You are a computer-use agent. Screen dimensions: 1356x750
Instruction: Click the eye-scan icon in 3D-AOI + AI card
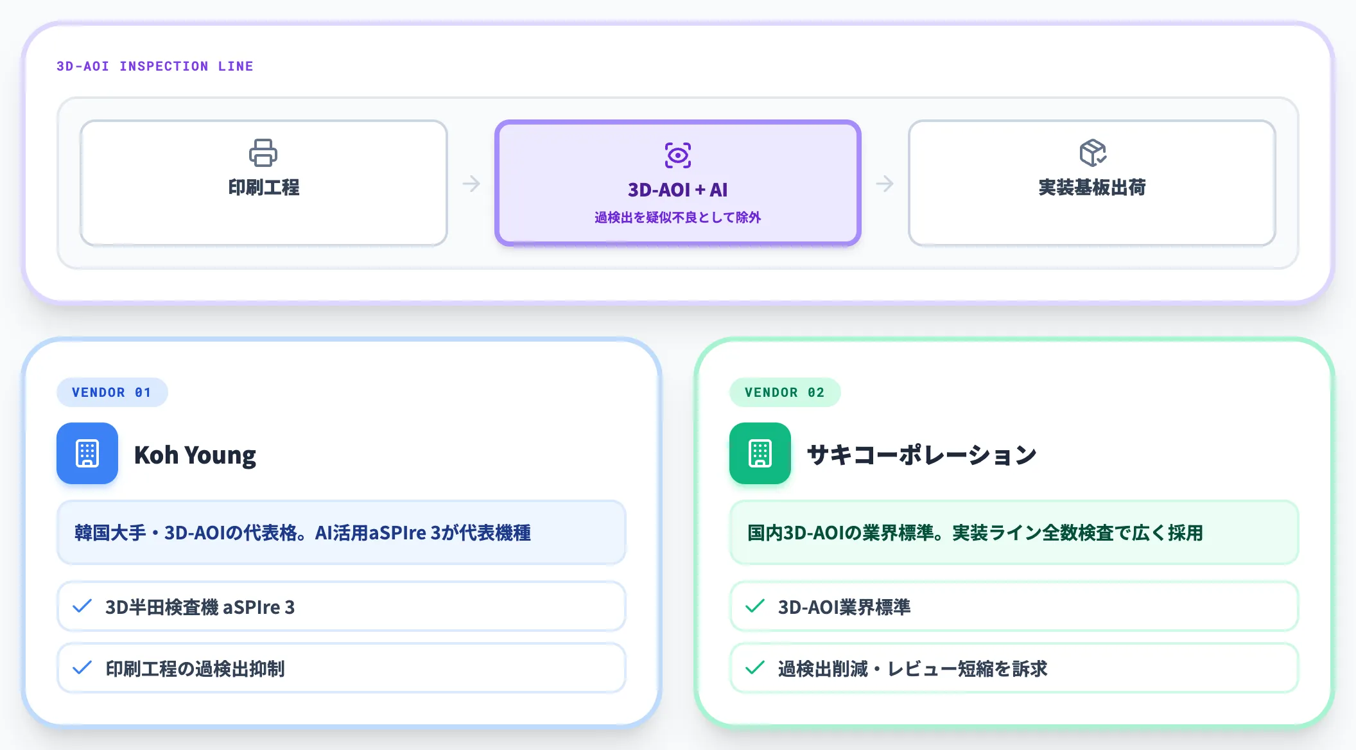pos(678,155)
